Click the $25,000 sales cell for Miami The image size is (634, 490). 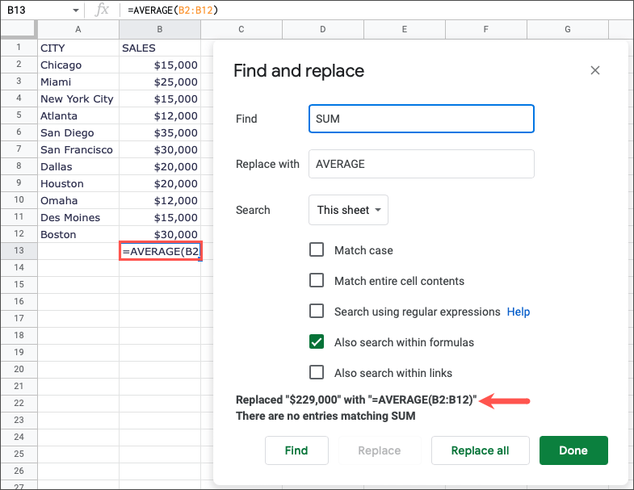tap(160, 82)
